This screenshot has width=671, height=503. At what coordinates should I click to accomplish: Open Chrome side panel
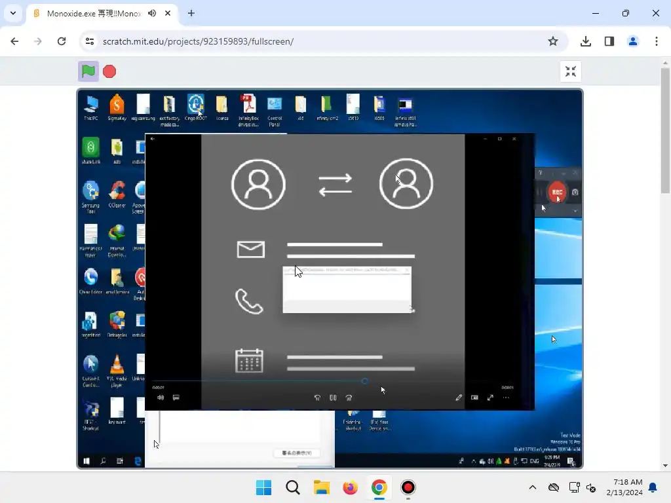point(609,41)
